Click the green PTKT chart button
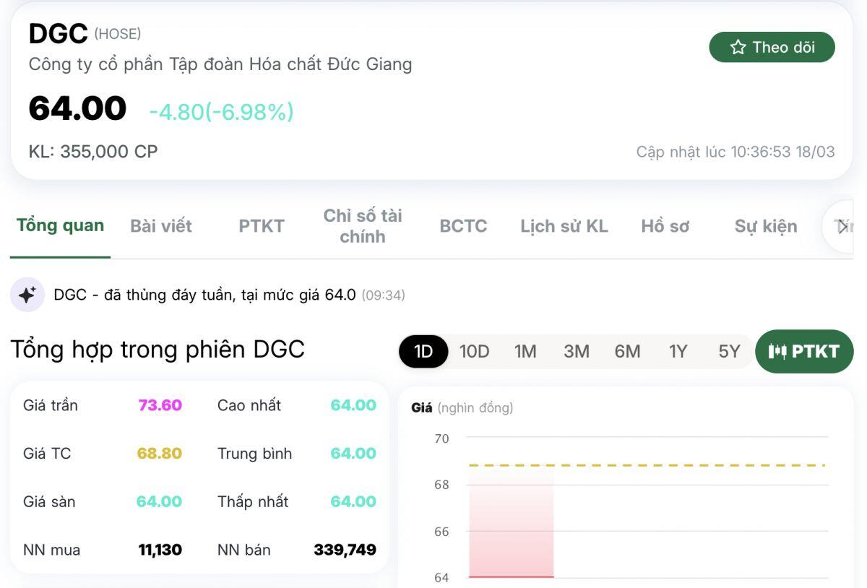Viewport: 867px width, 588px height. click(804, 351)
